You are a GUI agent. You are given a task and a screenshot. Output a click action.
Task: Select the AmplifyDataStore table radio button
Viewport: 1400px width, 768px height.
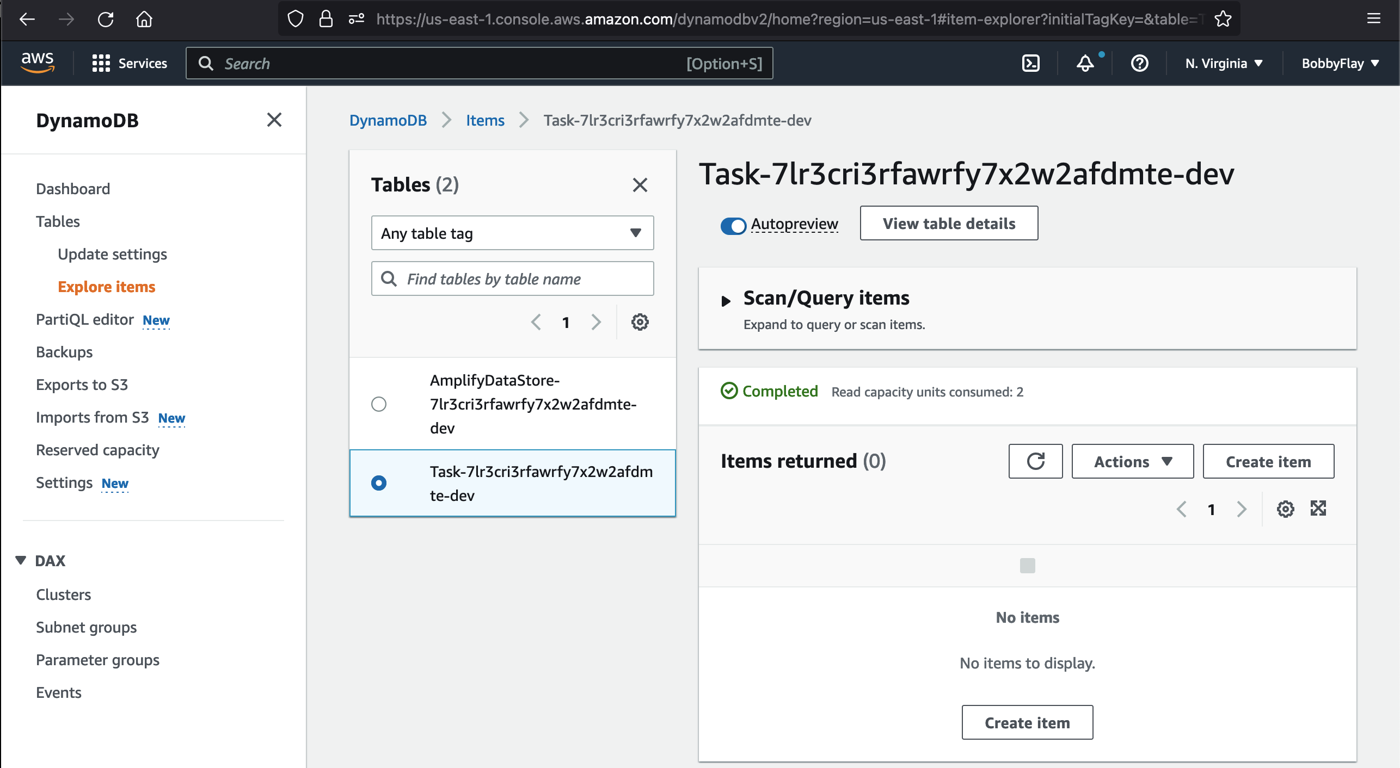click(379, 404)
